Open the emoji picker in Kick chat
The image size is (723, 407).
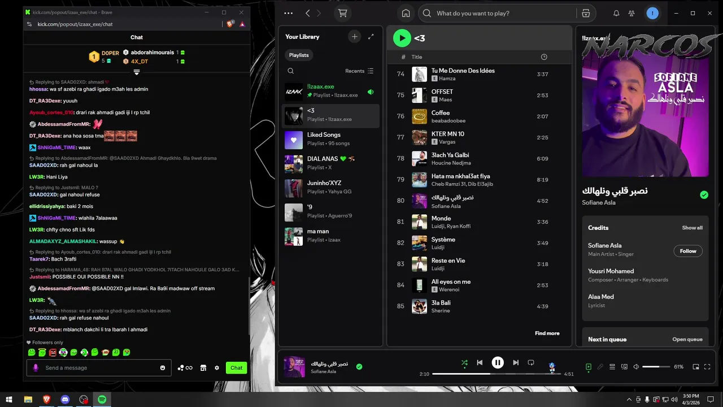163,367
